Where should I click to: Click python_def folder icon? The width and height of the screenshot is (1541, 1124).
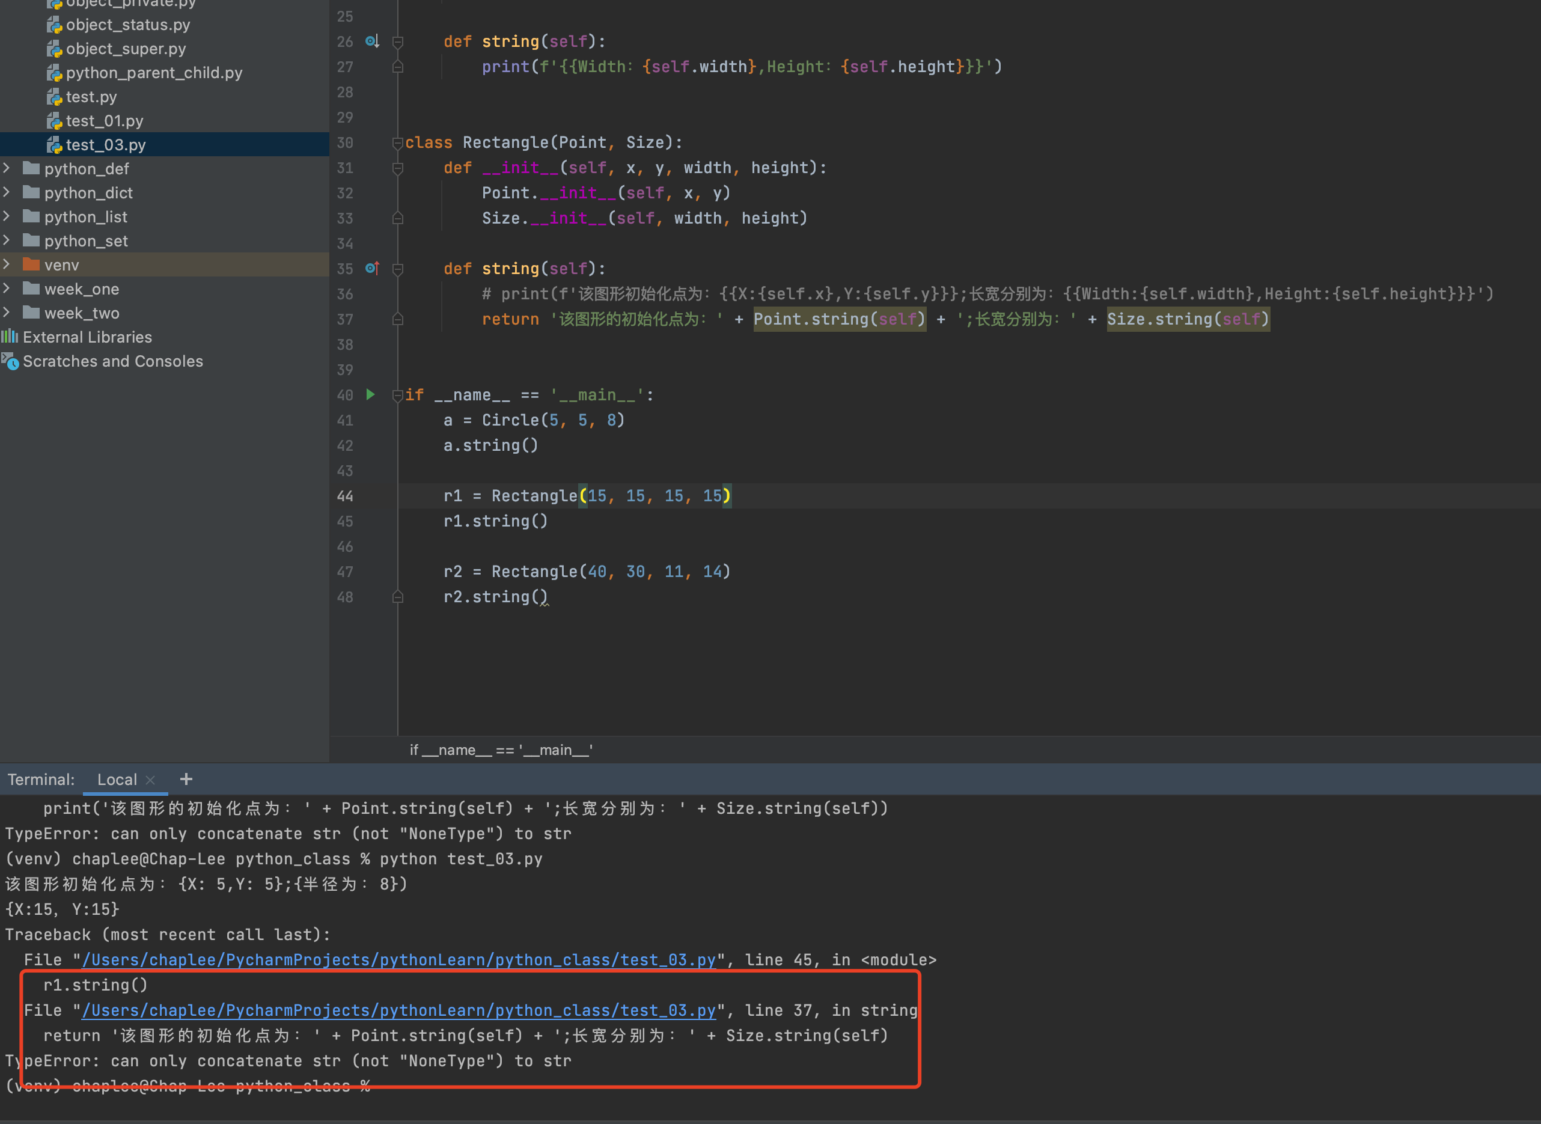tap(31, 168)
